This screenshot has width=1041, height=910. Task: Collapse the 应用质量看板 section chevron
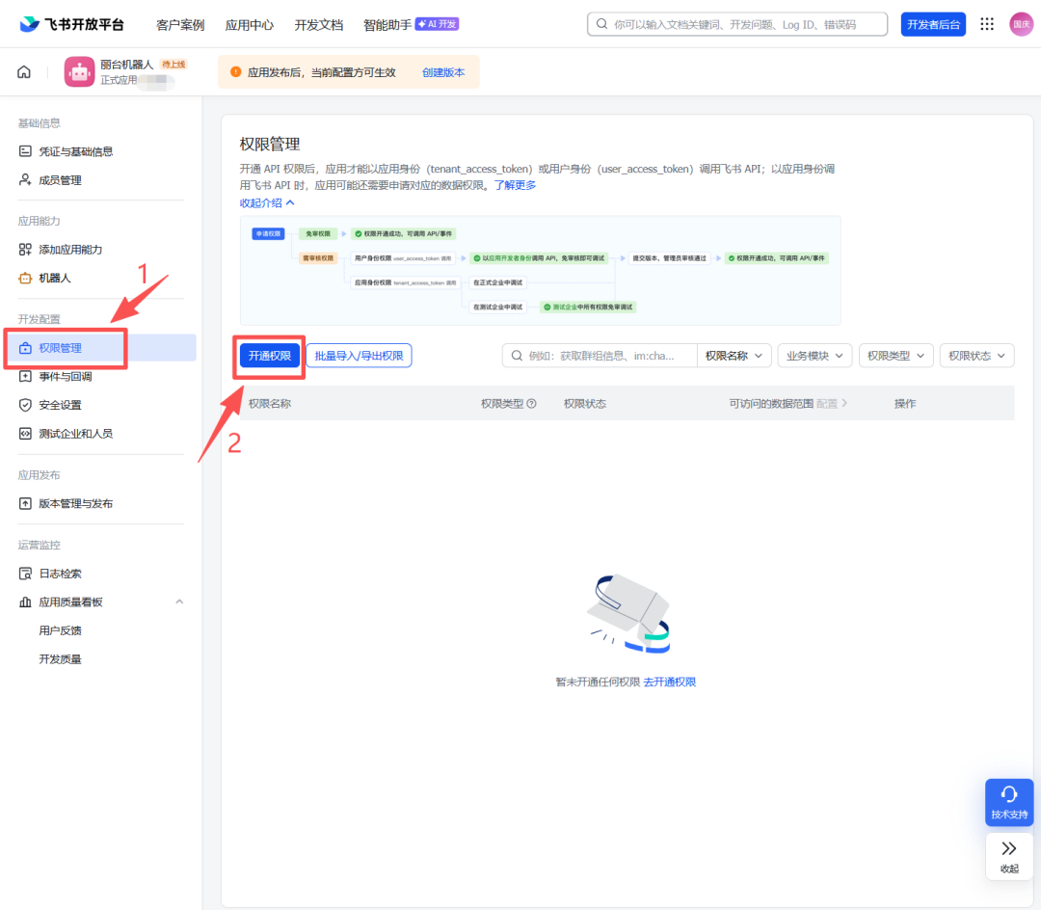(179, 602)
